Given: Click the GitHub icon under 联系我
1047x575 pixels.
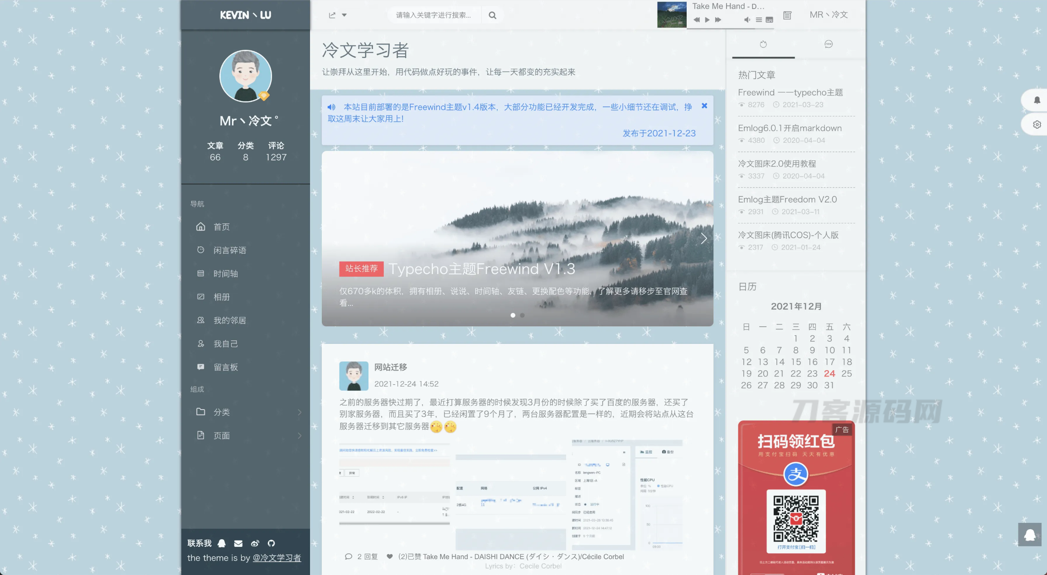Looking at the screenshot, I should [x=271, y=543].
